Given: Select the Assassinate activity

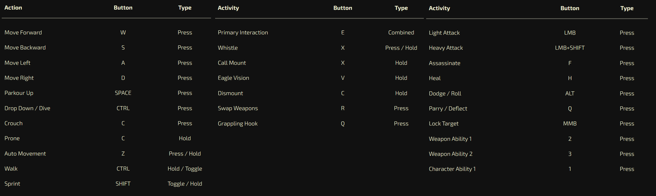Looking at the screenshot, I should [x=445, y=63].
